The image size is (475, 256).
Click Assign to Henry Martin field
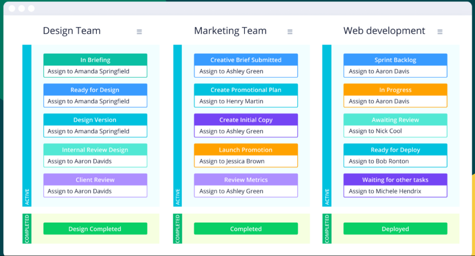click(246, 101)
